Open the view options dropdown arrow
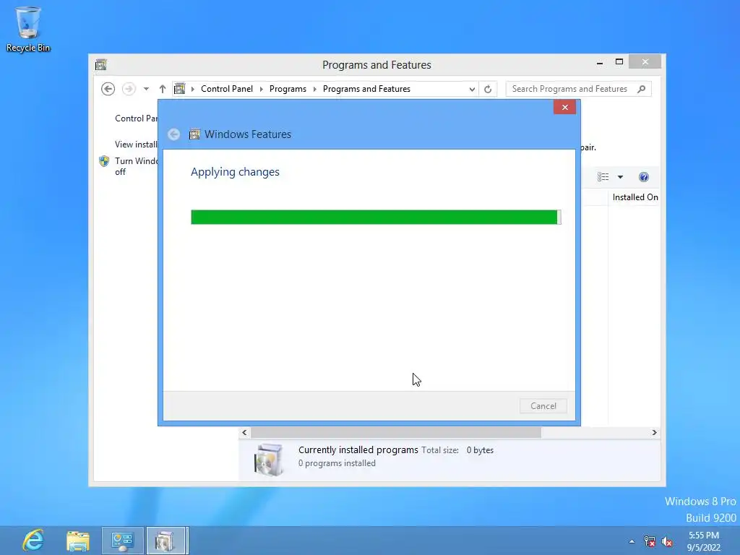Viewport: 740px width, 555px height. [x=620, y=177]
